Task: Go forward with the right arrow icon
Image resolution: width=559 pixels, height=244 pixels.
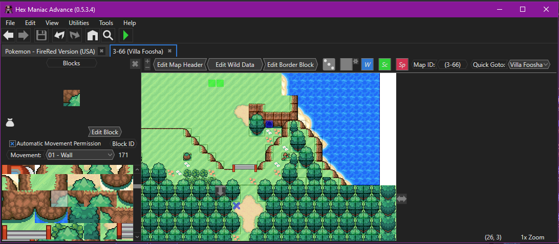Action: (23, 35)
